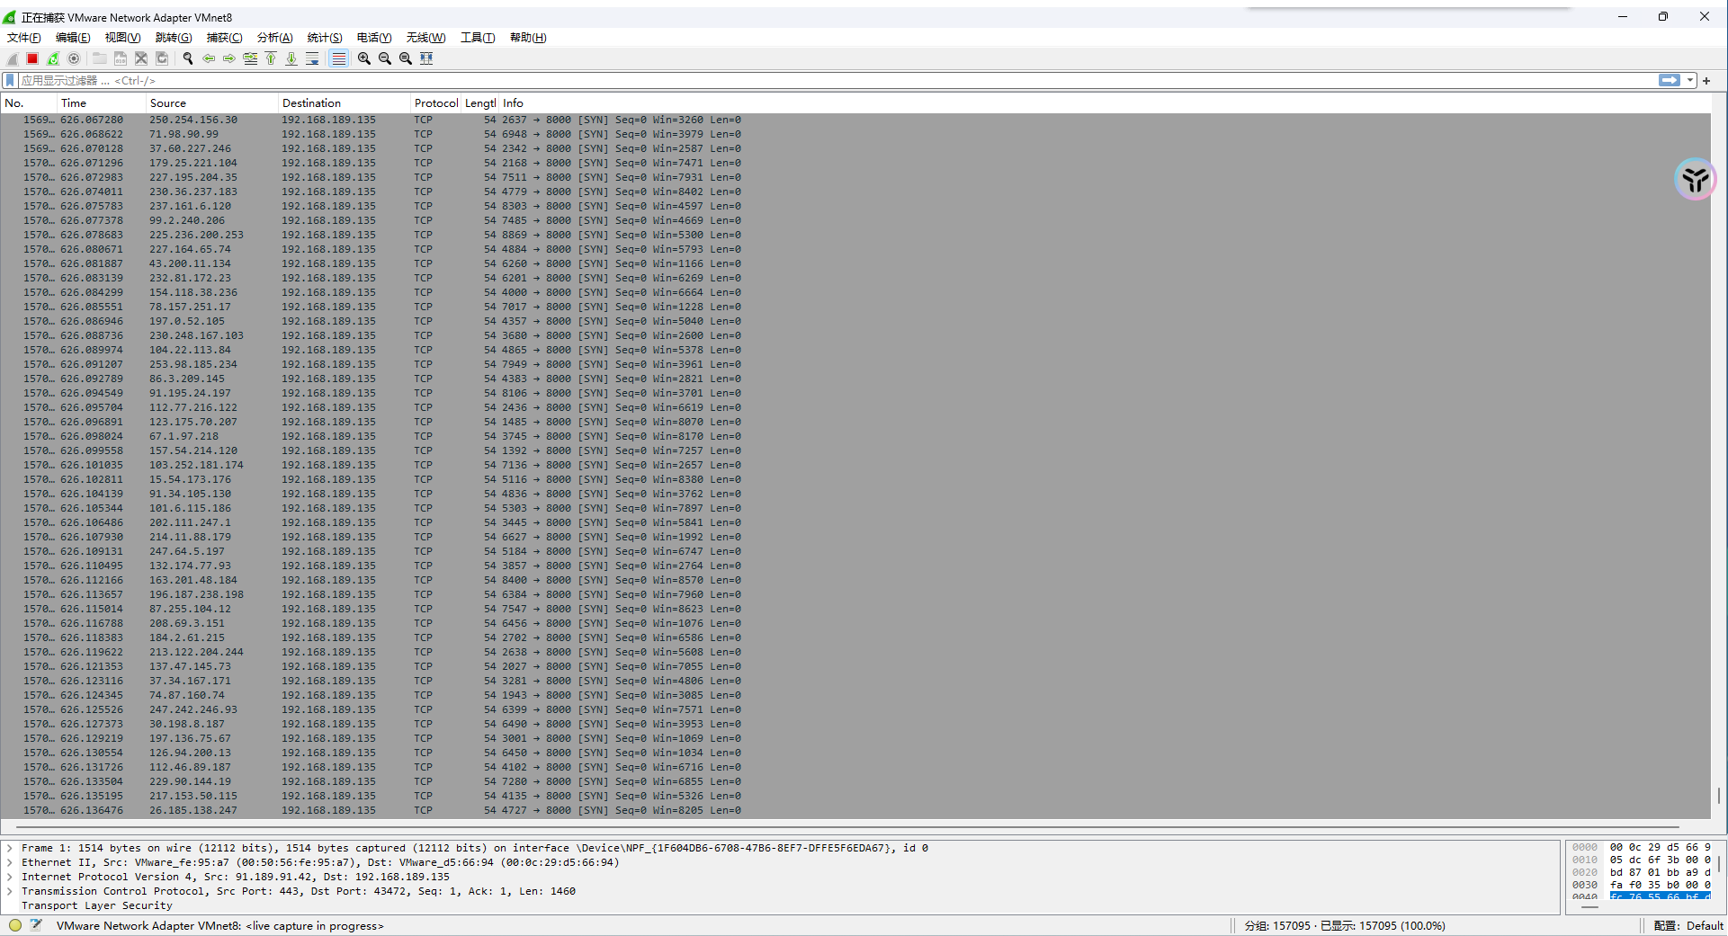Toggle packet list coloring rules
The width and height of the screenshot is (1728, 936).
click(338, 58)
